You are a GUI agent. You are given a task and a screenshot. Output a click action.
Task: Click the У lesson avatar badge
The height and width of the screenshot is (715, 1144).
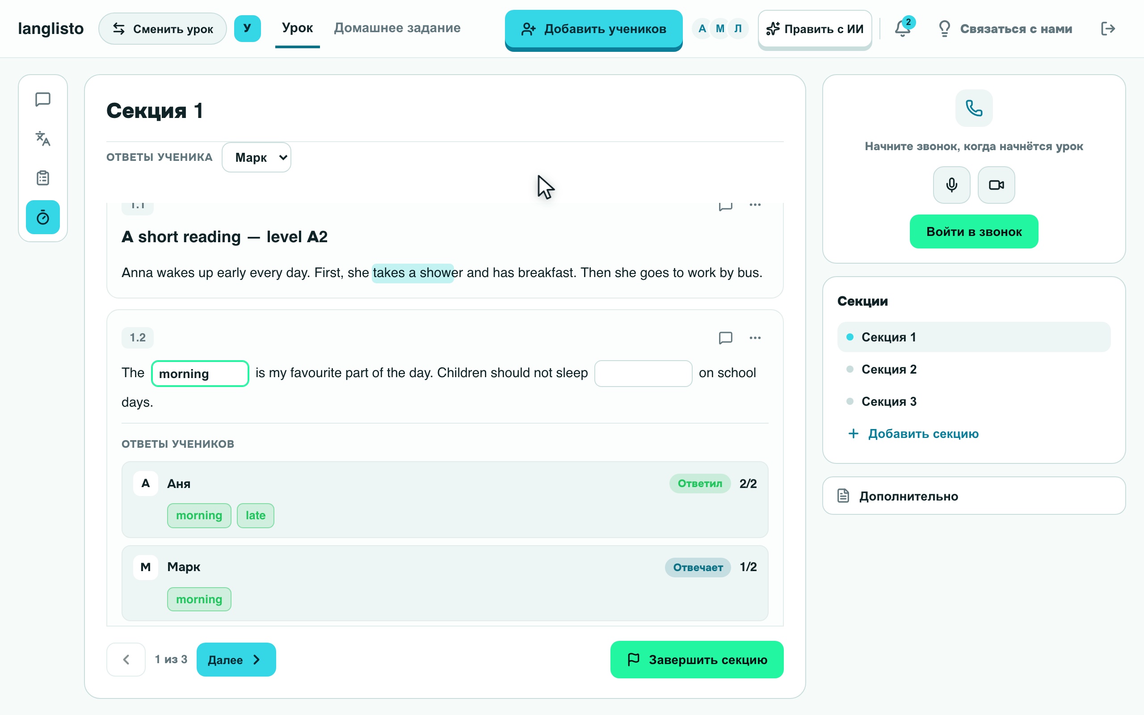click(x=247, y=28)
